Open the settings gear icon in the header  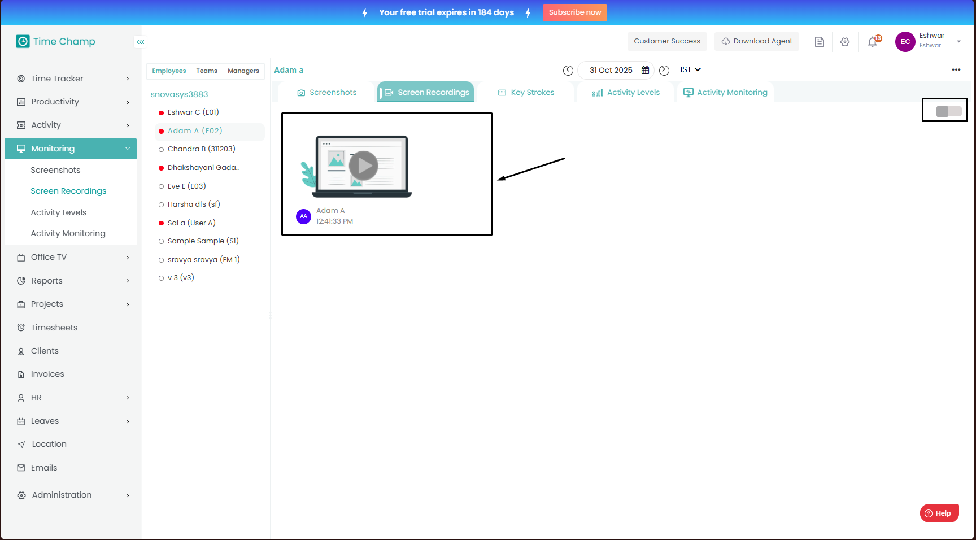[845, 42]
